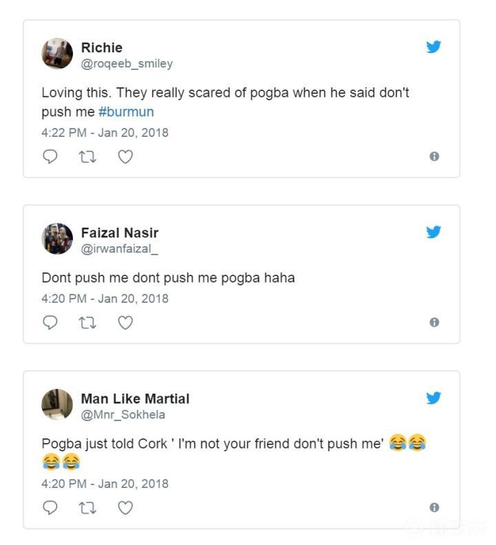Open timestamp of Man Like Martial's tweet

pyautogui.click(x=105, y=484)
